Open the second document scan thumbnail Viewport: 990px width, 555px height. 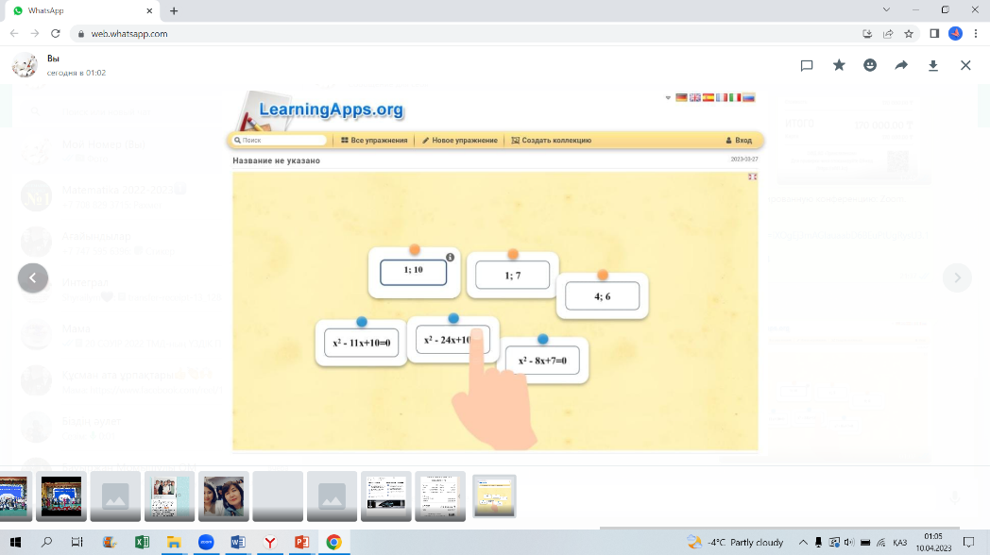point(440,496)
